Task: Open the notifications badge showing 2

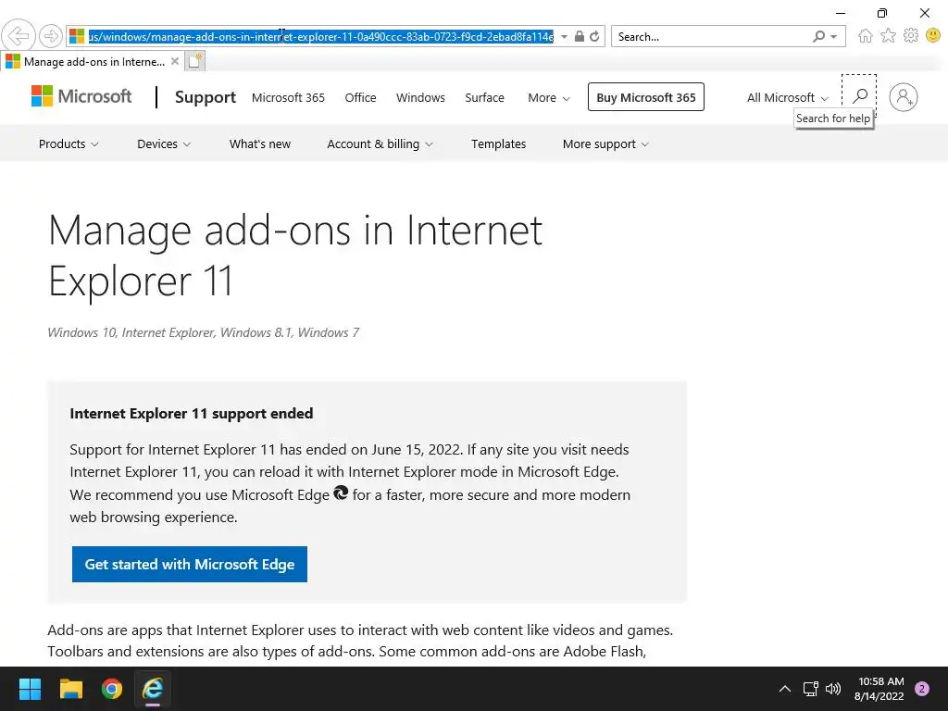Action: click(x=922, y=689)
